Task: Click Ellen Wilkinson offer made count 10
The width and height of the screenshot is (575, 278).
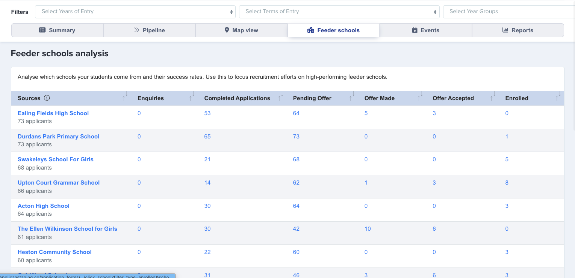Action: 368,229
